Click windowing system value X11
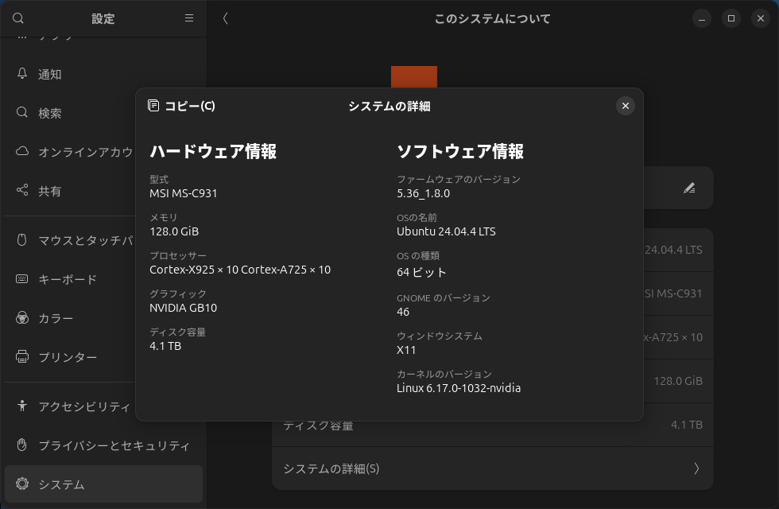This screenshot has width=779, height=509. point(406,350)
